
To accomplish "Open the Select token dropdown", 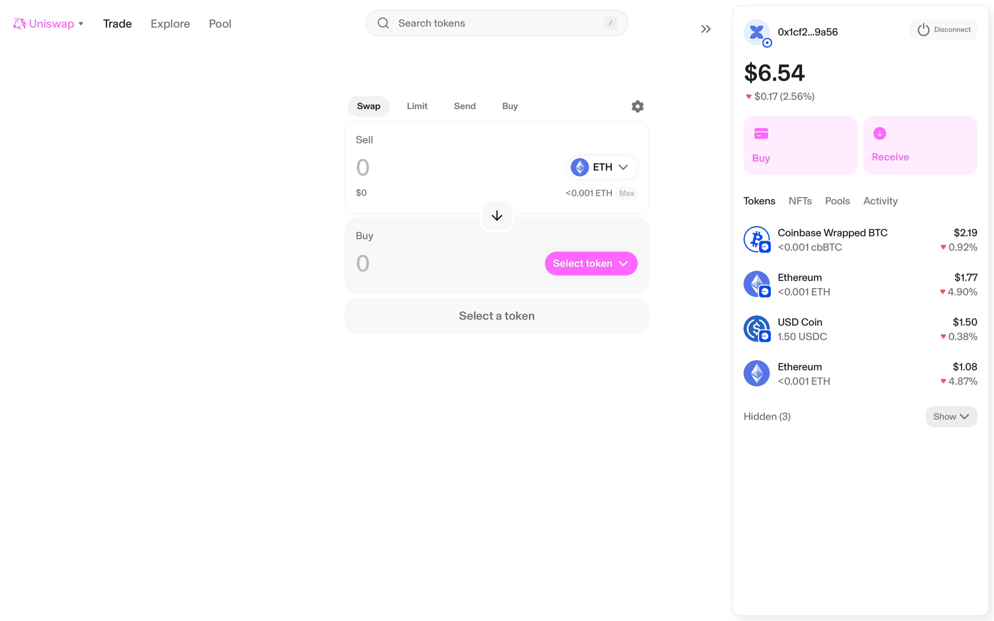I will (591, 263).
